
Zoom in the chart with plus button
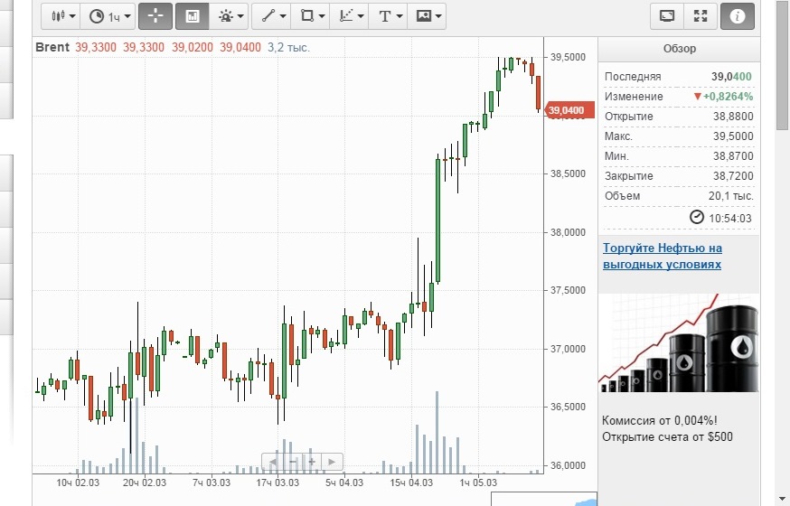(312, 462)
